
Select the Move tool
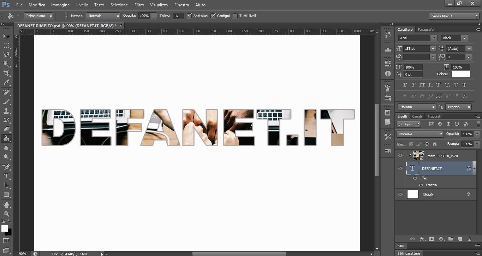tap(6, 36)
